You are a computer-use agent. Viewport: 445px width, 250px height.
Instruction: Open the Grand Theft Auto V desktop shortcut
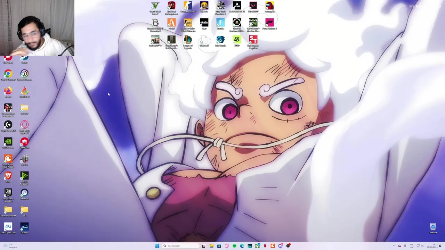coord(155,8)
